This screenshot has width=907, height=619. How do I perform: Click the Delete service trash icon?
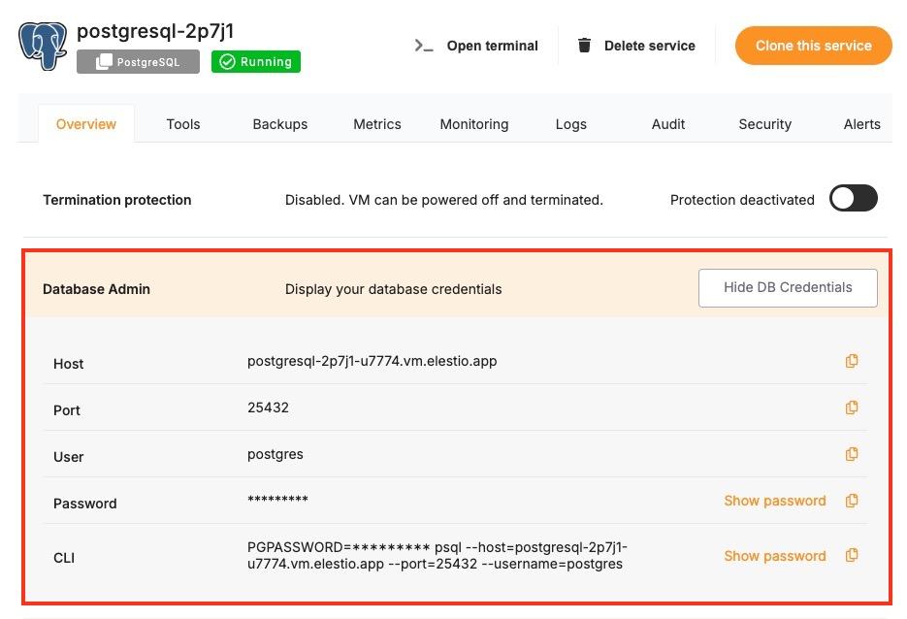[x=583, y=45]
